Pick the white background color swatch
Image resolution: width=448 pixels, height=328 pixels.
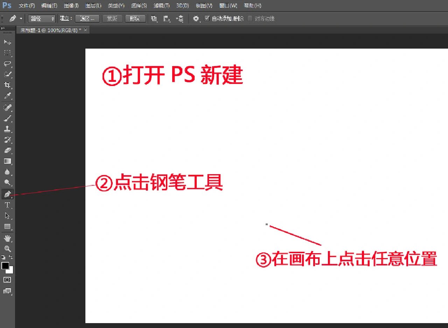pos(11,271)
